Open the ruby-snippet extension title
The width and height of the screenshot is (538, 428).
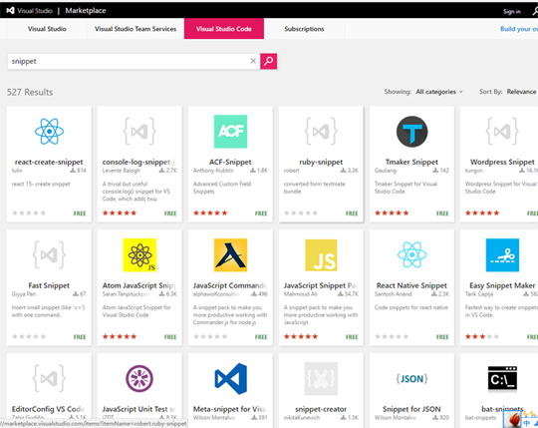(x=321, y=162)
